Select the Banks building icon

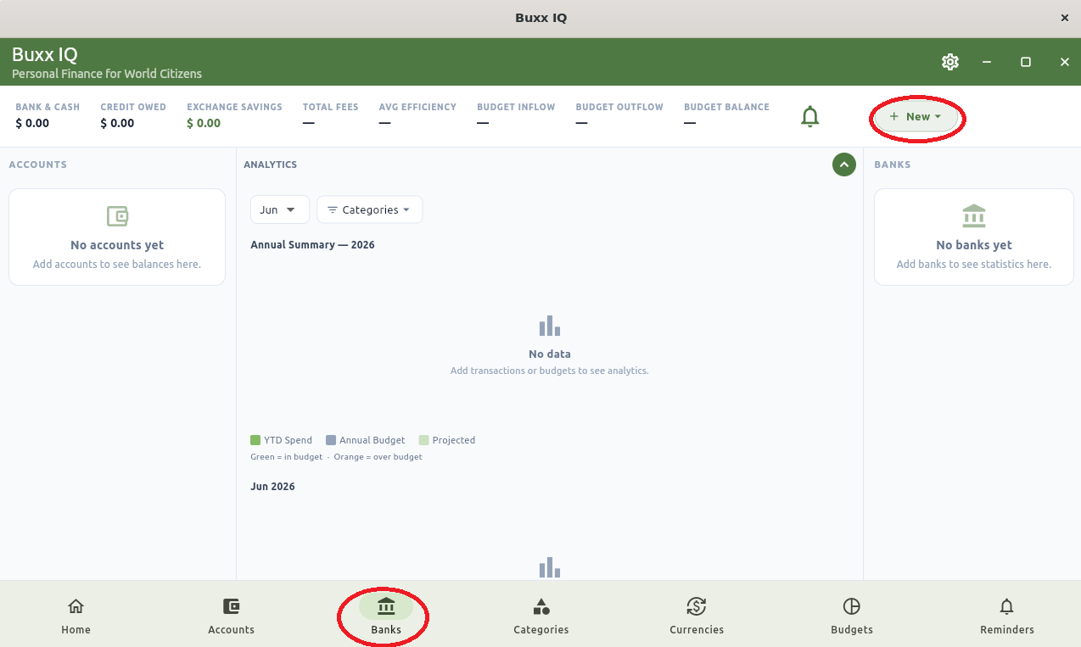point(386,606)
